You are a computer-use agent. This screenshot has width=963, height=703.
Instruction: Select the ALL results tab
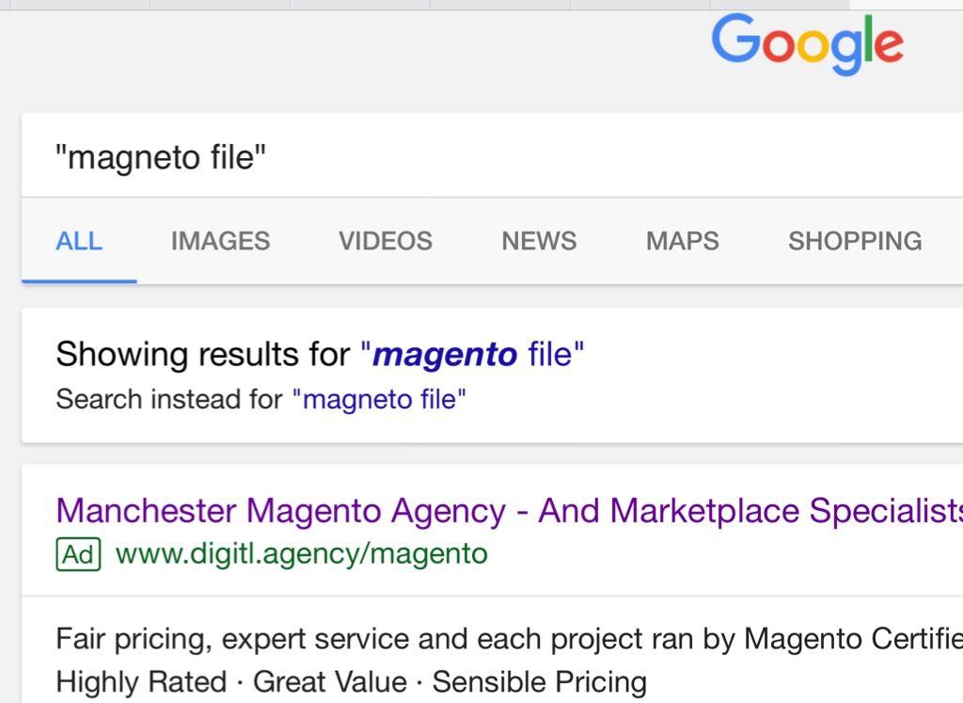point(79,241)
